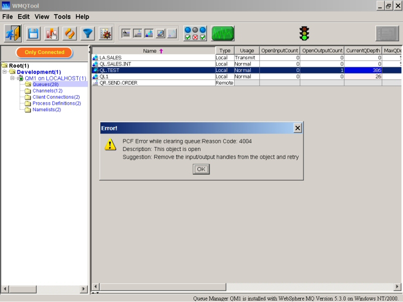Click table scrollbar right arrow
This screenshot has height=302, width=403.
click(x=397, y=286)
